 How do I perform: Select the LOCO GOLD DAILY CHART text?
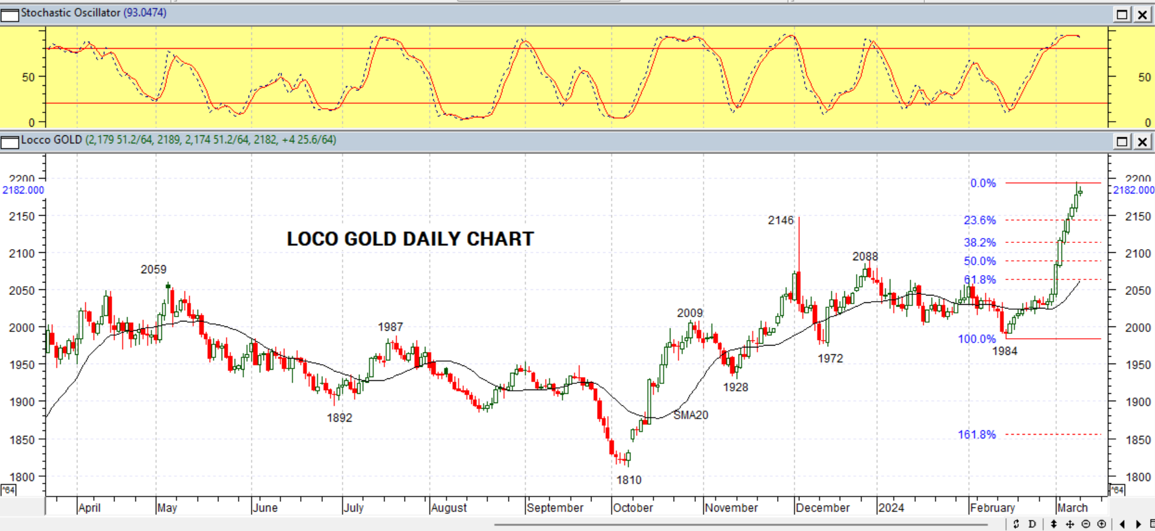[x=410, y=239]
